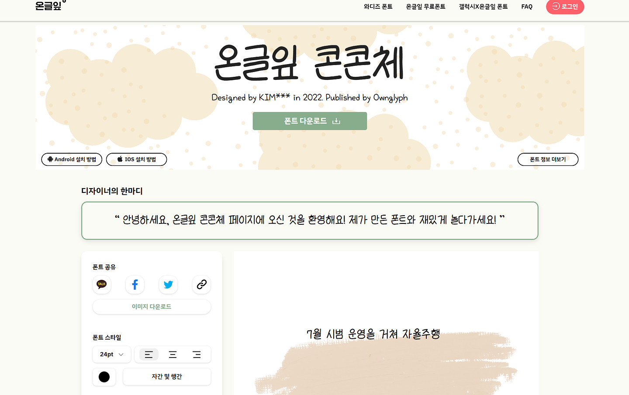629x395 pixels.
Task: Share font via KakaoTalk icon
Action: click(x=102, y=285)
